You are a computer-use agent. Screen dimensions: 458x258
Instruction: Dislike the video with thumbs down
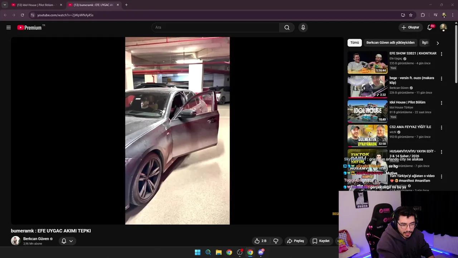coord(276,241)
